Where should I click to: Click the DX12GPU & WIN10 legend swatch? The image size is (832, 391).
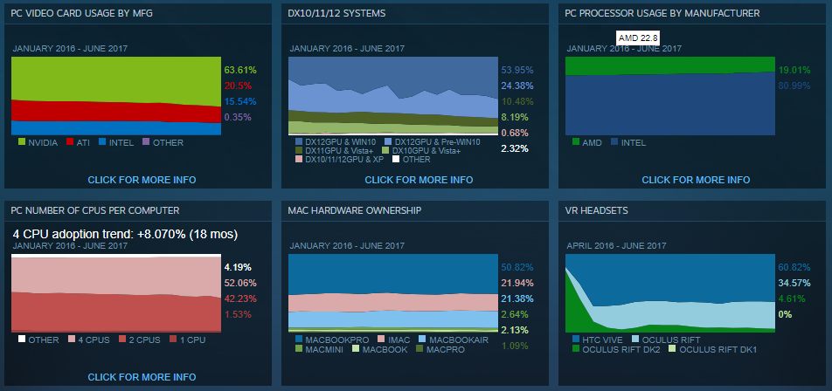pos(299,141)
